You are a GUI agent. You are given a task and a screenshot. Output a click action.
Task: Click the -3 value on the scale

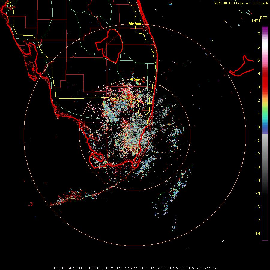(x=258, y=167)
